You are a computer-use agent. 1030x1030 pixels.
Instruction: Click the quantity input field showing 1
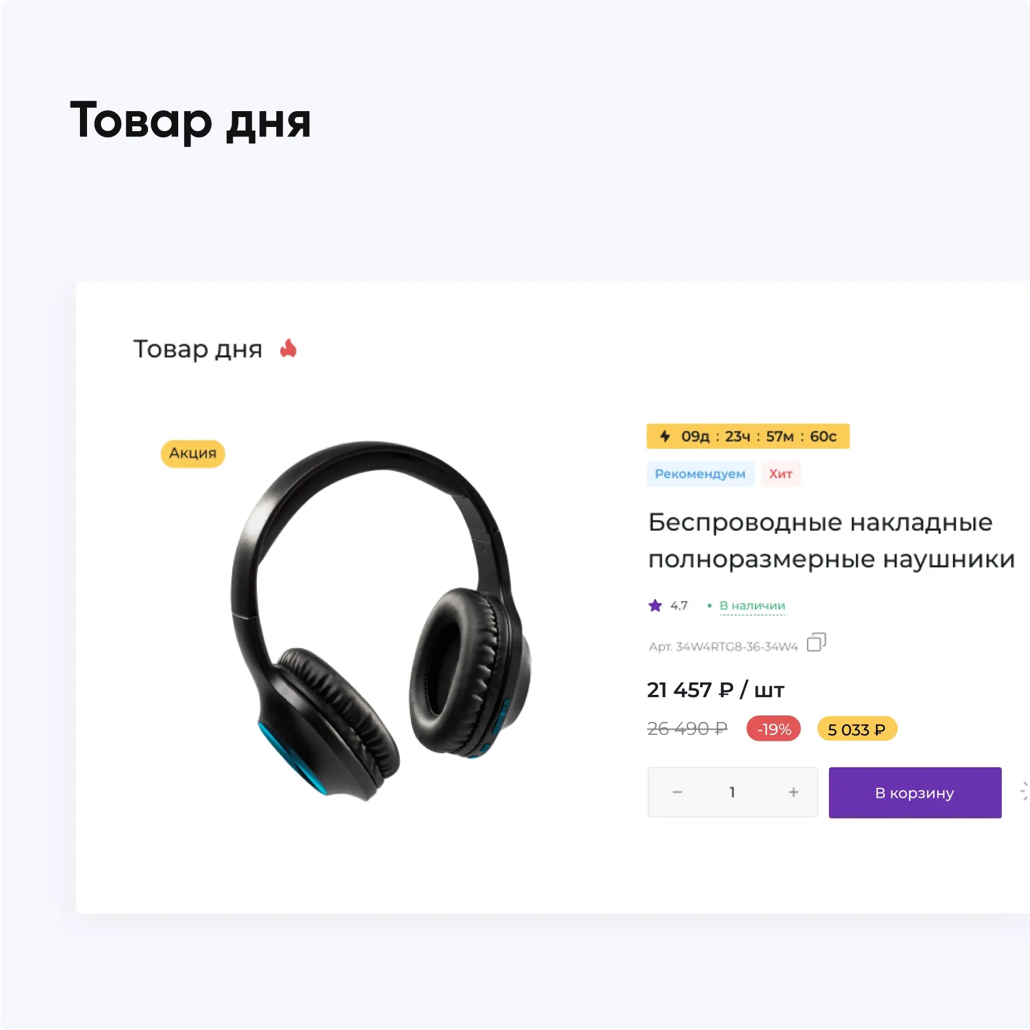tap(732, 792)
